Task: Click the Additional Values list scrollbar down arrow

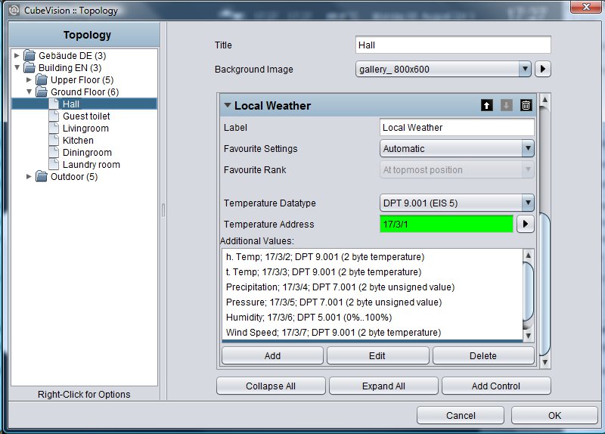Action: point(528,336)
